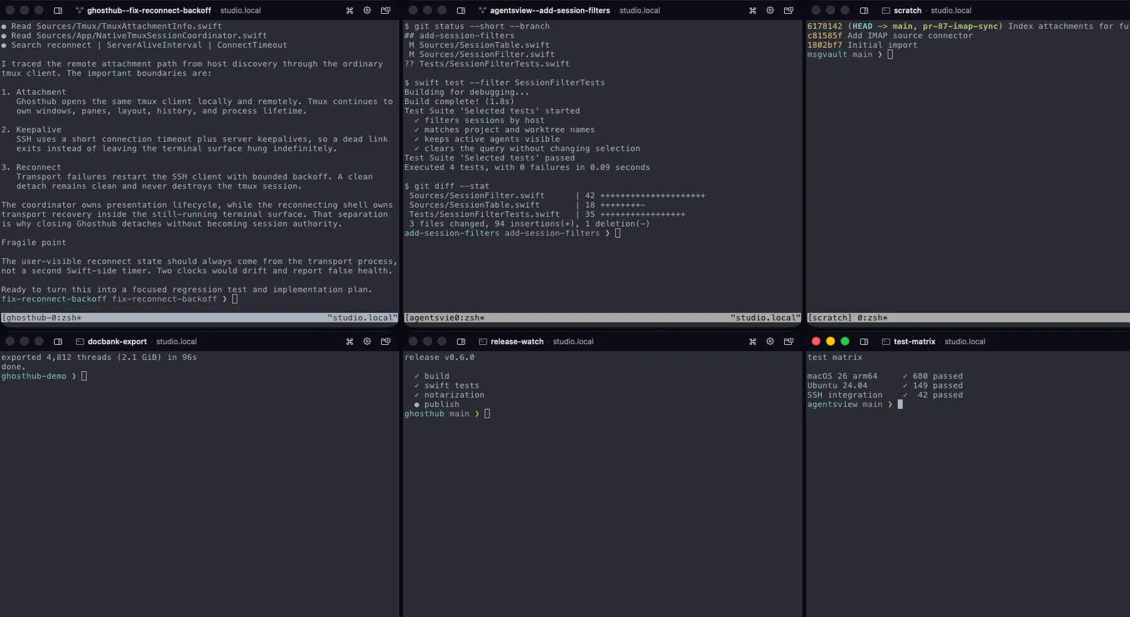Click 'Read Sources/Tmux/TmuxAttachmentInfo.swift' line
Screen dimensions: 1130x617
pos(112,26)
